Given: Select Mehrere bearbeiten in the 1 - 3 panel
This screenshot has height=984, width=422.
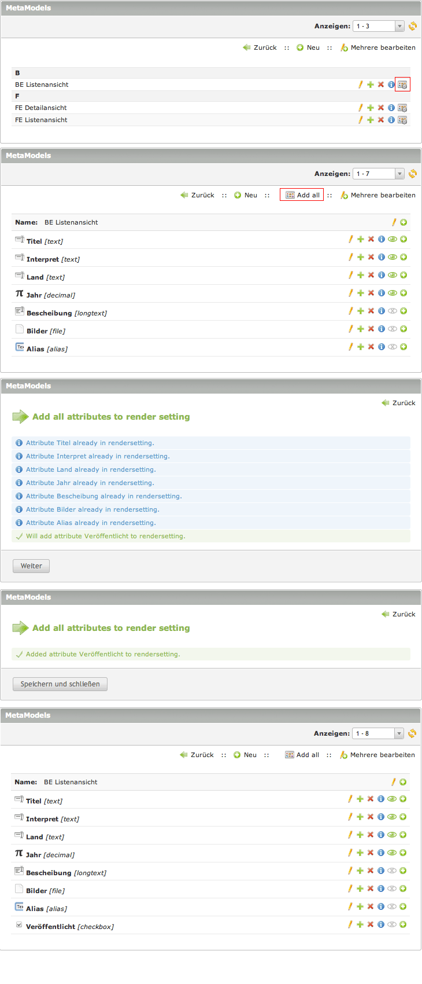Looking at the screenshot, I should click(x=378, y=47).
